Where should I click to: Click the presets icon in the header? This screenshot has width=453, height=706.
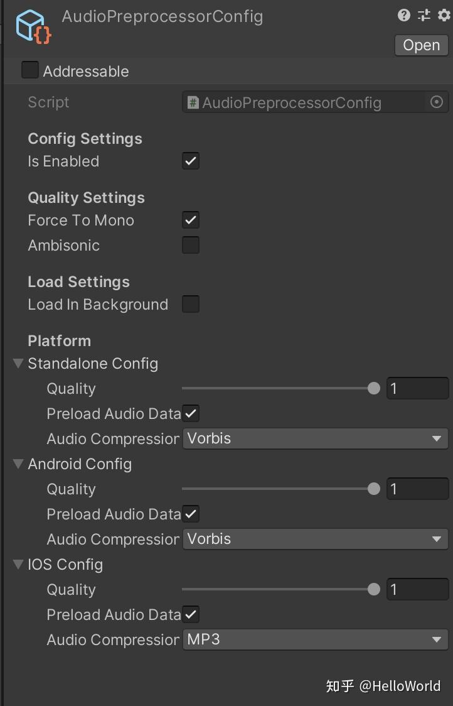pyautogui.click(x=423, y=15)
